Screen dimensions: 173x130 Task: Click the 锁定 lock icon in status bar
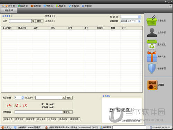tap(3, 128)
